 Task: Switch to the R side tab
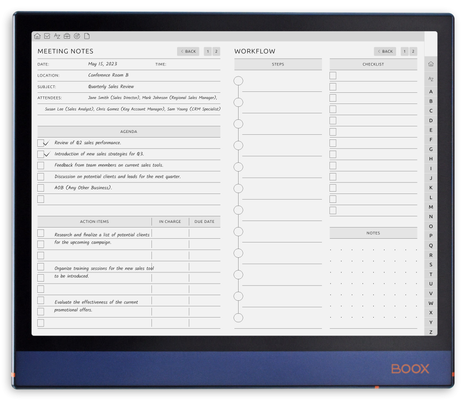coord(431,255)
